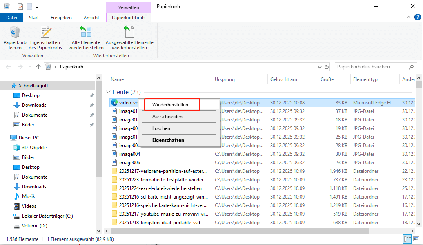Open the Datei tab
423x245 pixels.
coord(11,18)
